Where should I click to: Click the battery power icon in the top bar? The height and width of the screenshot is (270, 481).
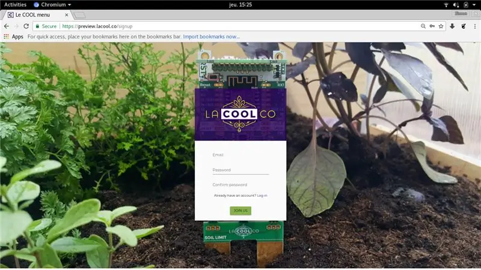pos(465,5)
